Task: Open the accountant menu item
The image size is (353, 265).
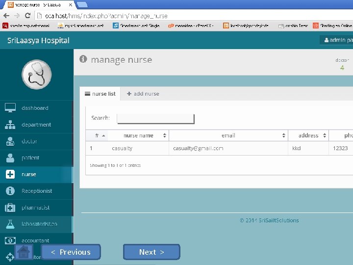Action: point(35,240)
